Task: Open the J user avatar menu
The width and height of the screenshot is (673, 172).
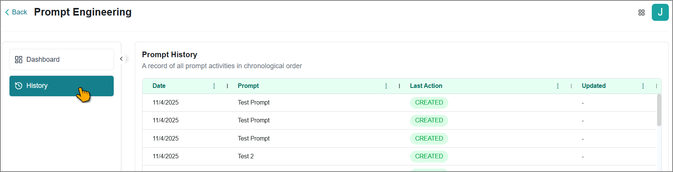Action: click(x=660, y=12)
